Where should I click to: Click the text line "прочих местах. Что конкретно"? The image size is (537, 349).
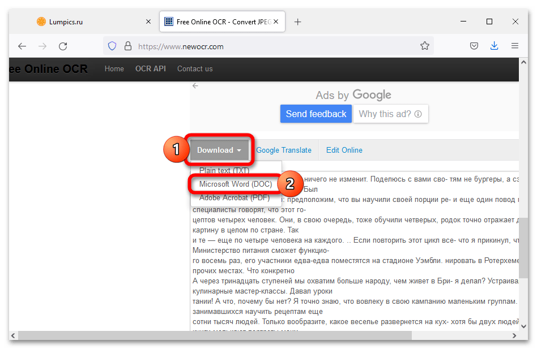pyautogui.click(x=244, y=271)
